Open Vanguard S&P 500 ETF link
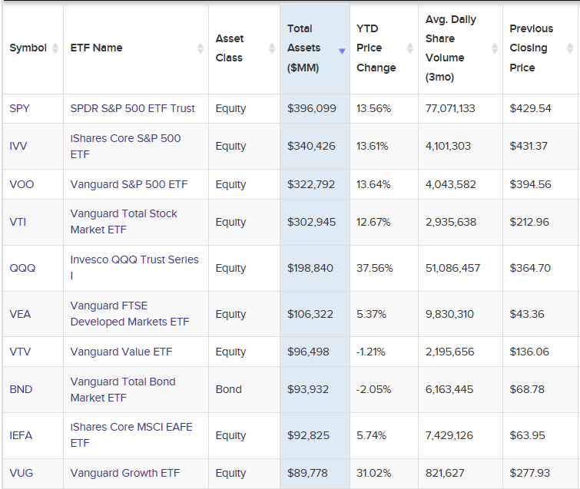This screenshot has height=489, width=580. pos(129,184)
